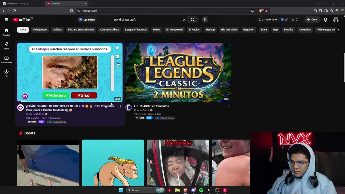The image size is (345, 194).
Task: Submit search with magnifier icon
Action: click(x=193, y=20)
